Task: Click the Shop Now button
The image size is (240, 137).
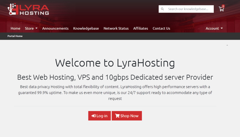Action: [127, 116]
